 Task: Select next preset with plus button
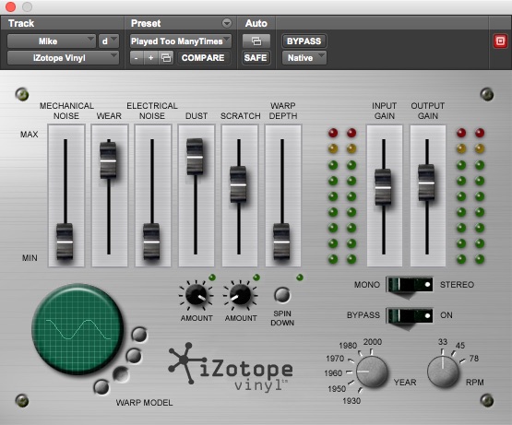(151, 58)
